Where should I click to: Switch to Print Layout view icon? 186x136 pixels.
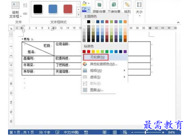pyautogui.click(x=115, y=132)
